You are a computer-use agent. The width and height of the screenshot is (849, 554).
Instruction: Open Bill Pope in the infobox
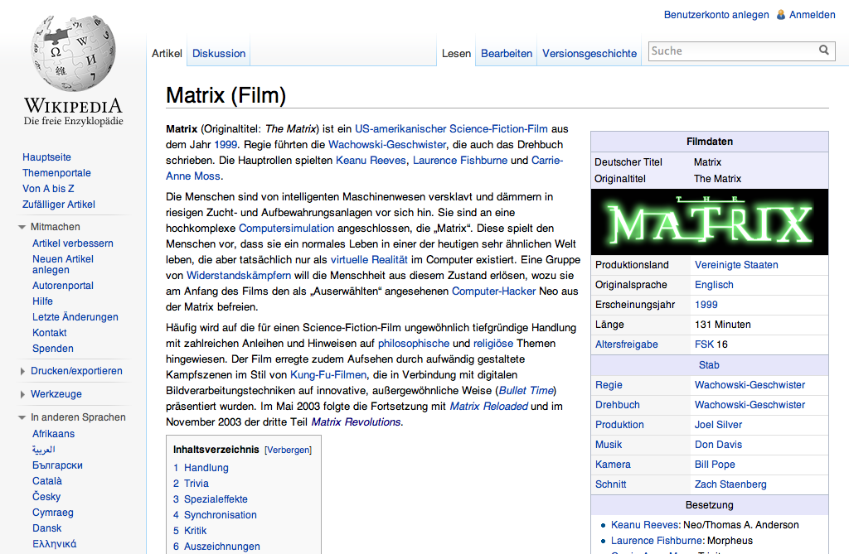(x=715, y=465)
